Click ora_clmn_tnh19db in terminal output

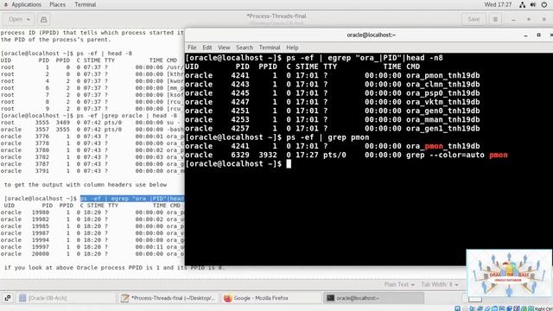[443, 85]
